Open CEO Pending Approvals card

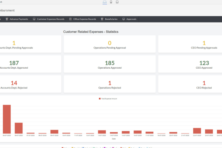pyautogui.click(x=190, y=44)
